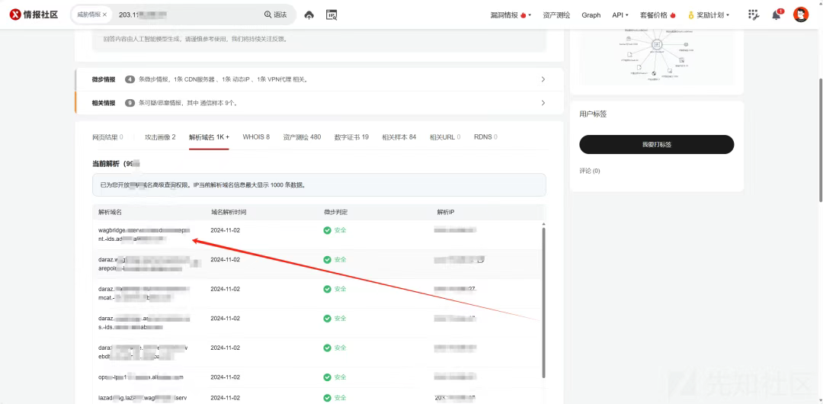Image resolution: width=823 pixels, height=404 pixels.
Task: Open the cloud upload icon
Action: tap(309, 15)
